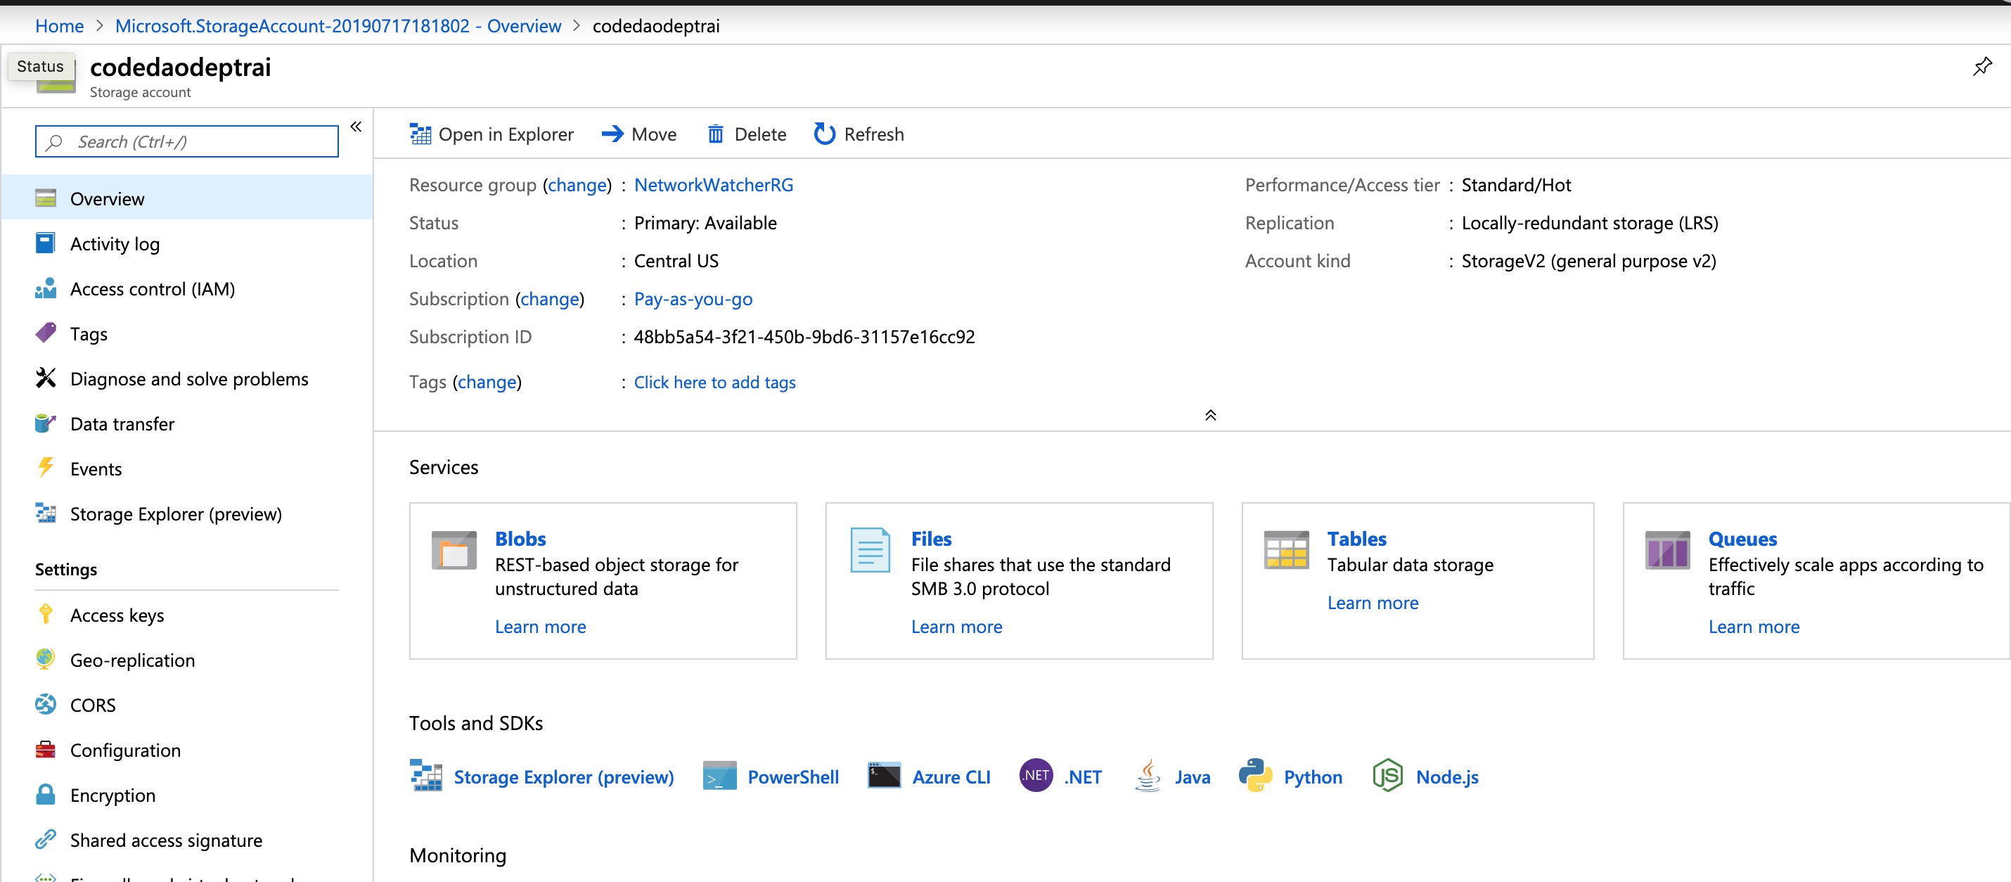Open the NetworkWatcherRG resource group link
Image resolution: width=2011 pixels, height=882 pixels.
[x=713, y=185]
